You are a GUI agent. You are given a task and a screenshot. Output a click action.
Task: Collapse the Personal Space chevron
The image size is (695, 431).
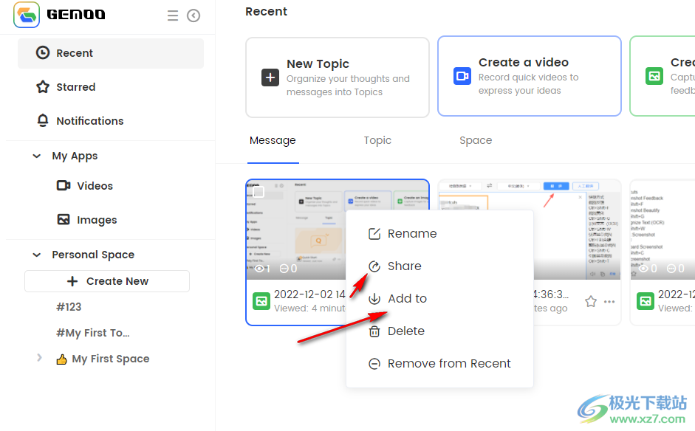click(37, 255)
